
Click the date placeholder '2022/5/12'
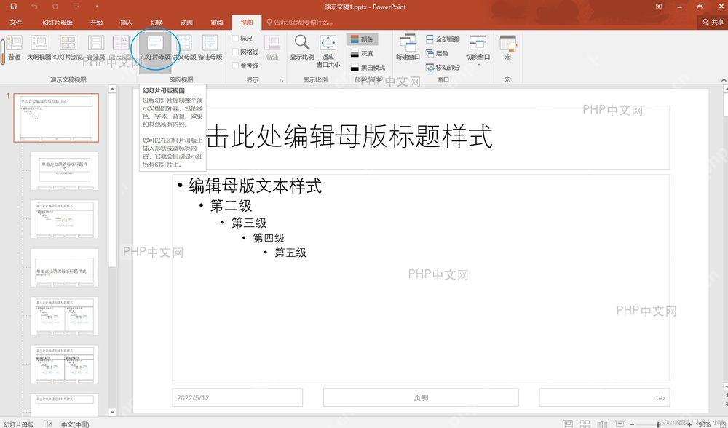[237, 398]
